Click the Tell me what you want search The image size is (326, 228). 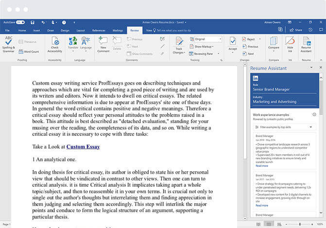point(172,30)
